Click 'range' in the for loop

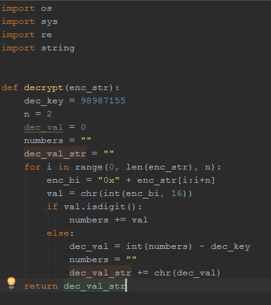(89, 167)
